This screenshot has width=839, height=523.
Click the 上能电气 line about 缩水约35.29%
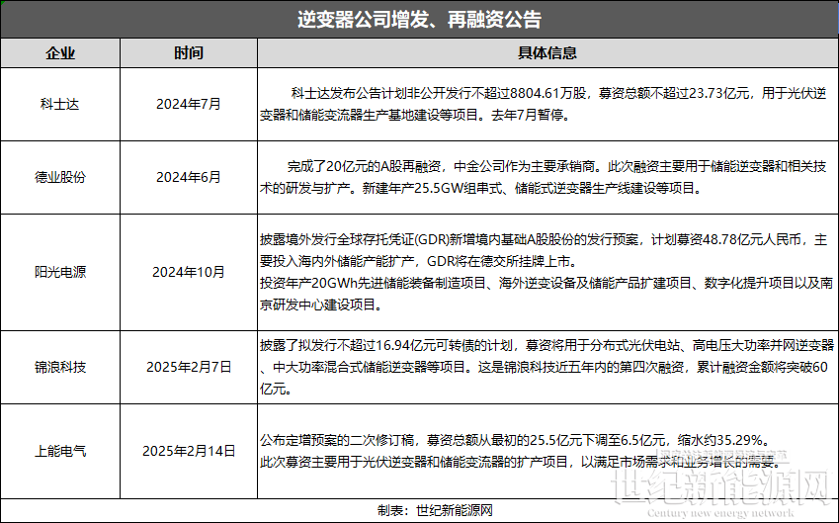(x=515, y=440)
